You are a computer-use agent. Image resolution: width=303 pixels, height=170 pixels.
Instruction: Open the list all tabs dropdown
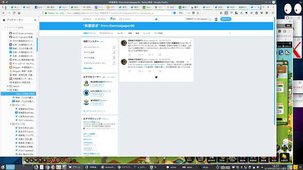point(273,7)
